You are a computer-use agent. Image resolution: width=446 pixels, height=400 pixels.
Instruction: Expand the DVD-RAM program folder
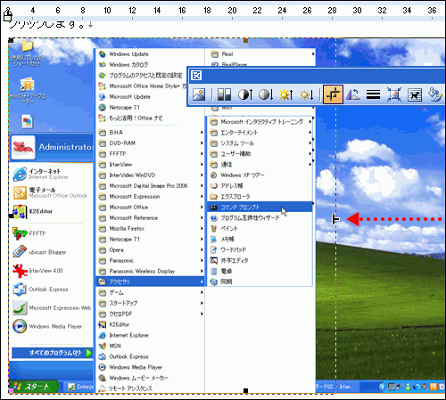click(151, 143)
